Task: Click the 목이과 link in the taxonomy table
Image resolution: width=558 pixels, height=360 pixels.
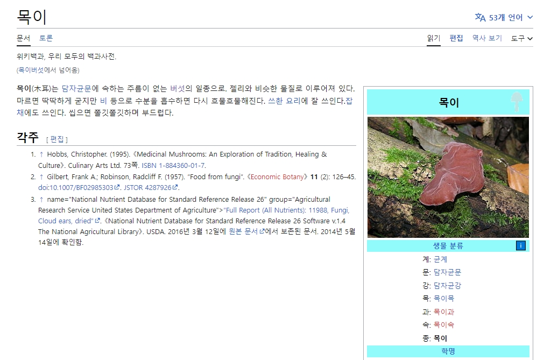Action: click(x=443, y=312)
